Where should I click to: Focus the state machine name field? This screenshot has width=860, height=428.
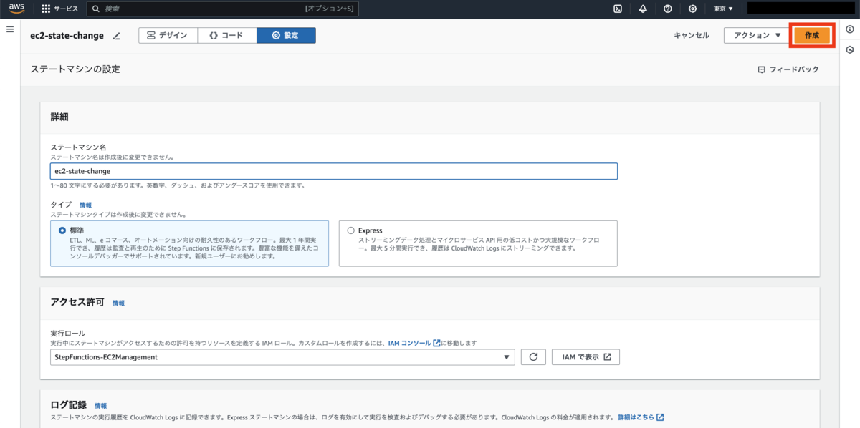pos(334,171)
